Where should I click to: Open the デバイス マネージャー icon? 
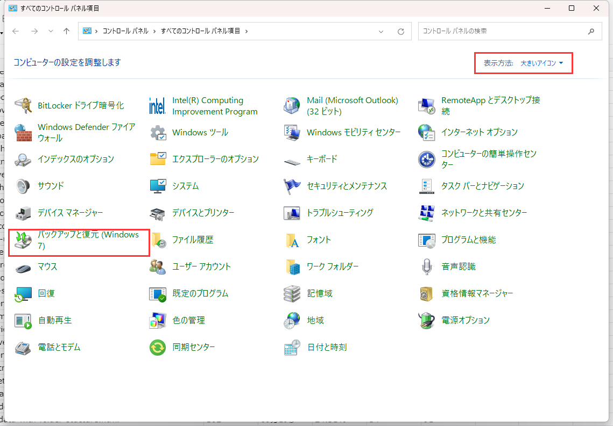coord(23,213)
